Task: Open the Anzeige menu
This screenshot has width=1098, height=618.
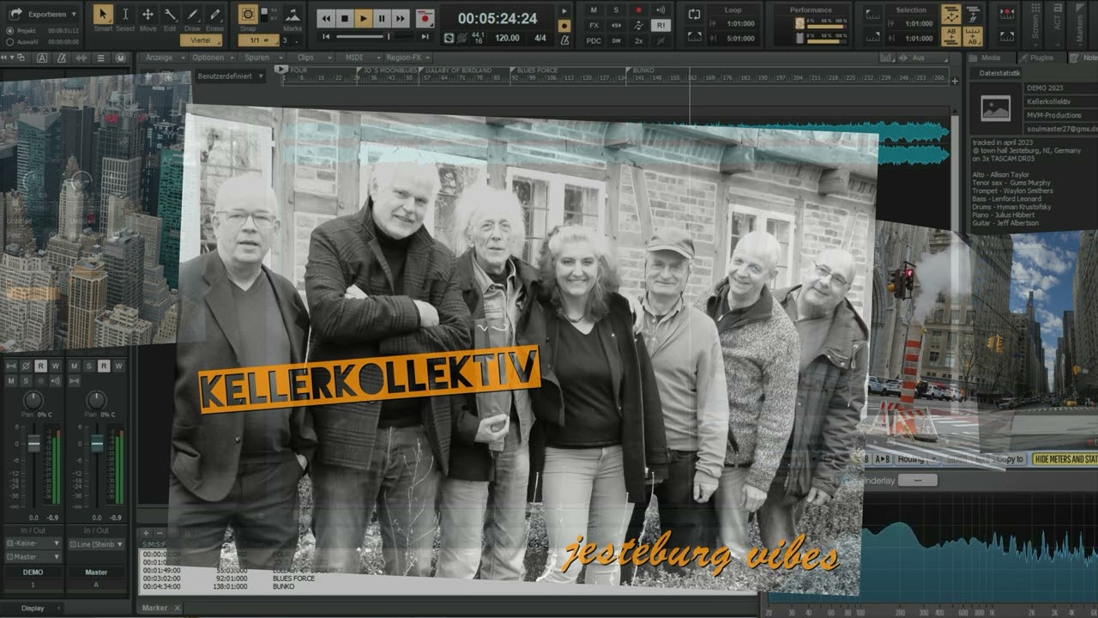Action: pyautogui.click(x=160, y=58)
